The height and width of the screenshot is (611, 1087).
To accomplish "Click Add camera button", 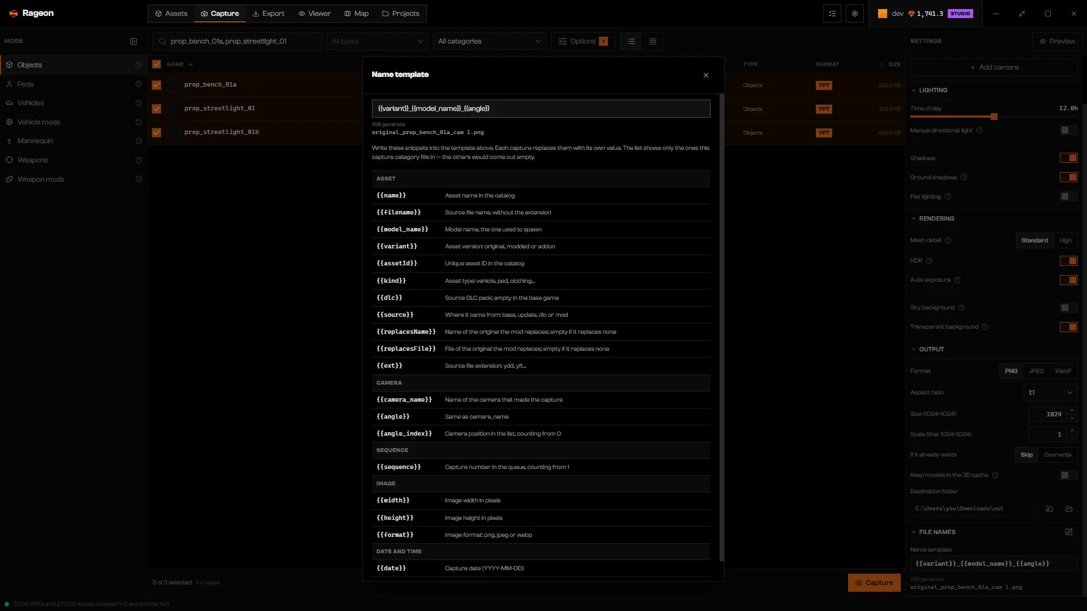I will (994, 67).
